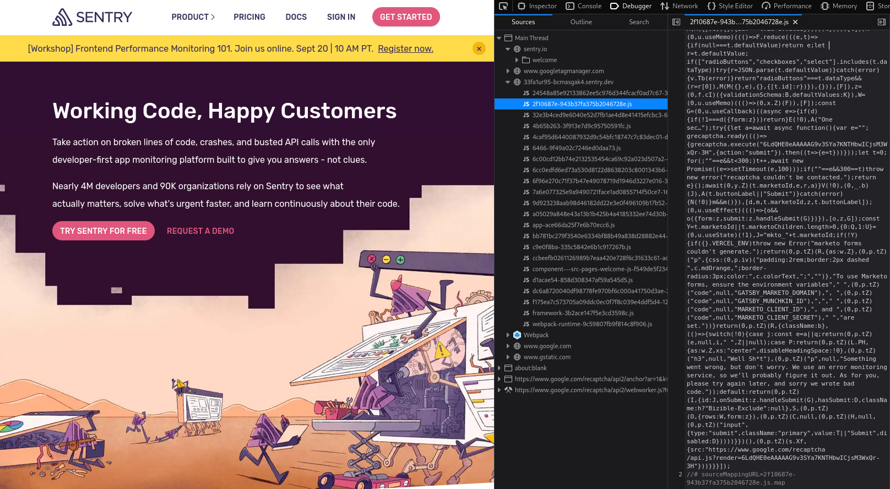Click the JS icon of 32e3b4ced9e6040e52d7fb1ae4d8e41415efcbc3
Screen dimensions: 890x489
pos(526,115)
